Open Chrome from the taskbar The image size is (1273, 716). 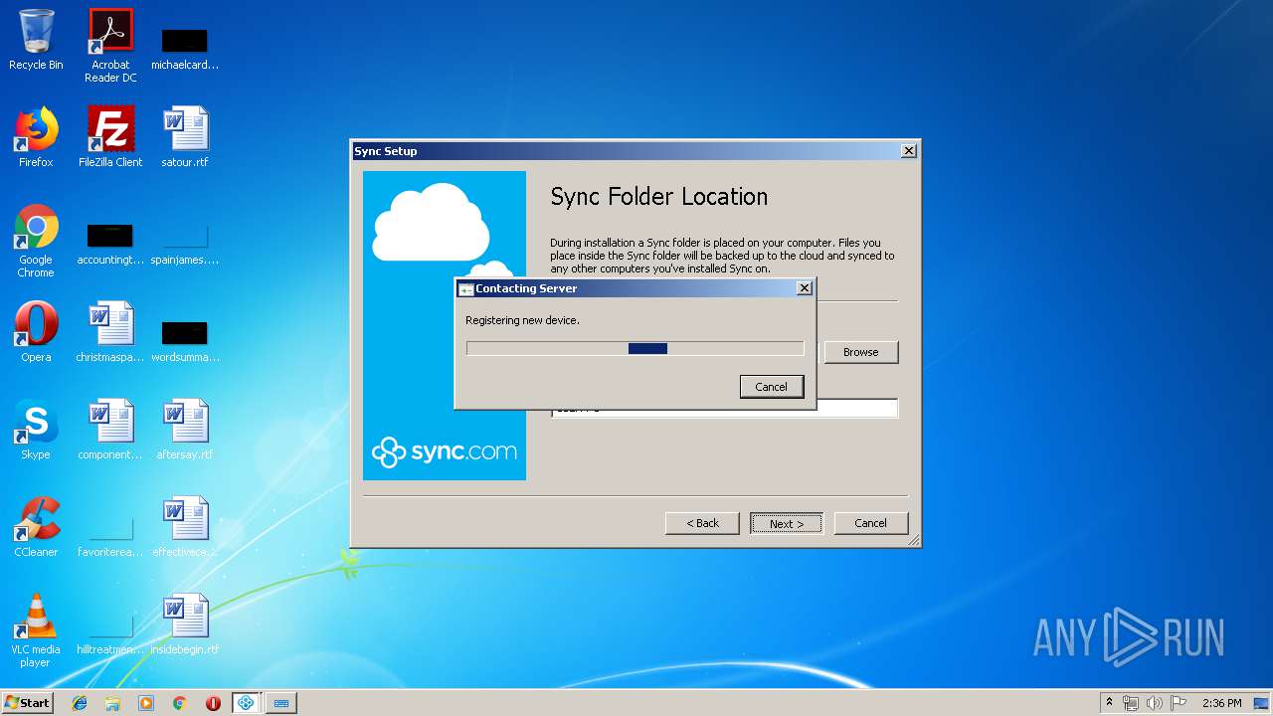tap(179, 703)
